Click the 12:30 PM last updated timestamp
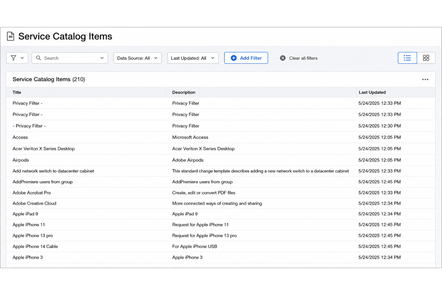Screen dimensions: 442x295 tap(380, 126)
